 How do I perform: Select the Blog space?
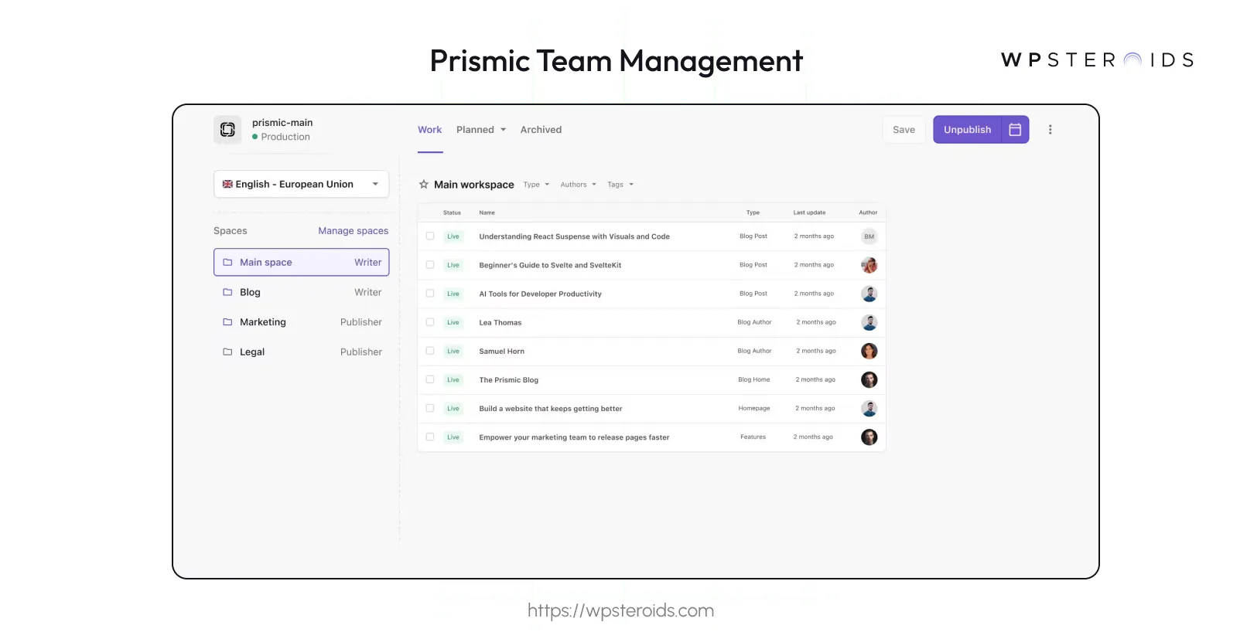301,292
